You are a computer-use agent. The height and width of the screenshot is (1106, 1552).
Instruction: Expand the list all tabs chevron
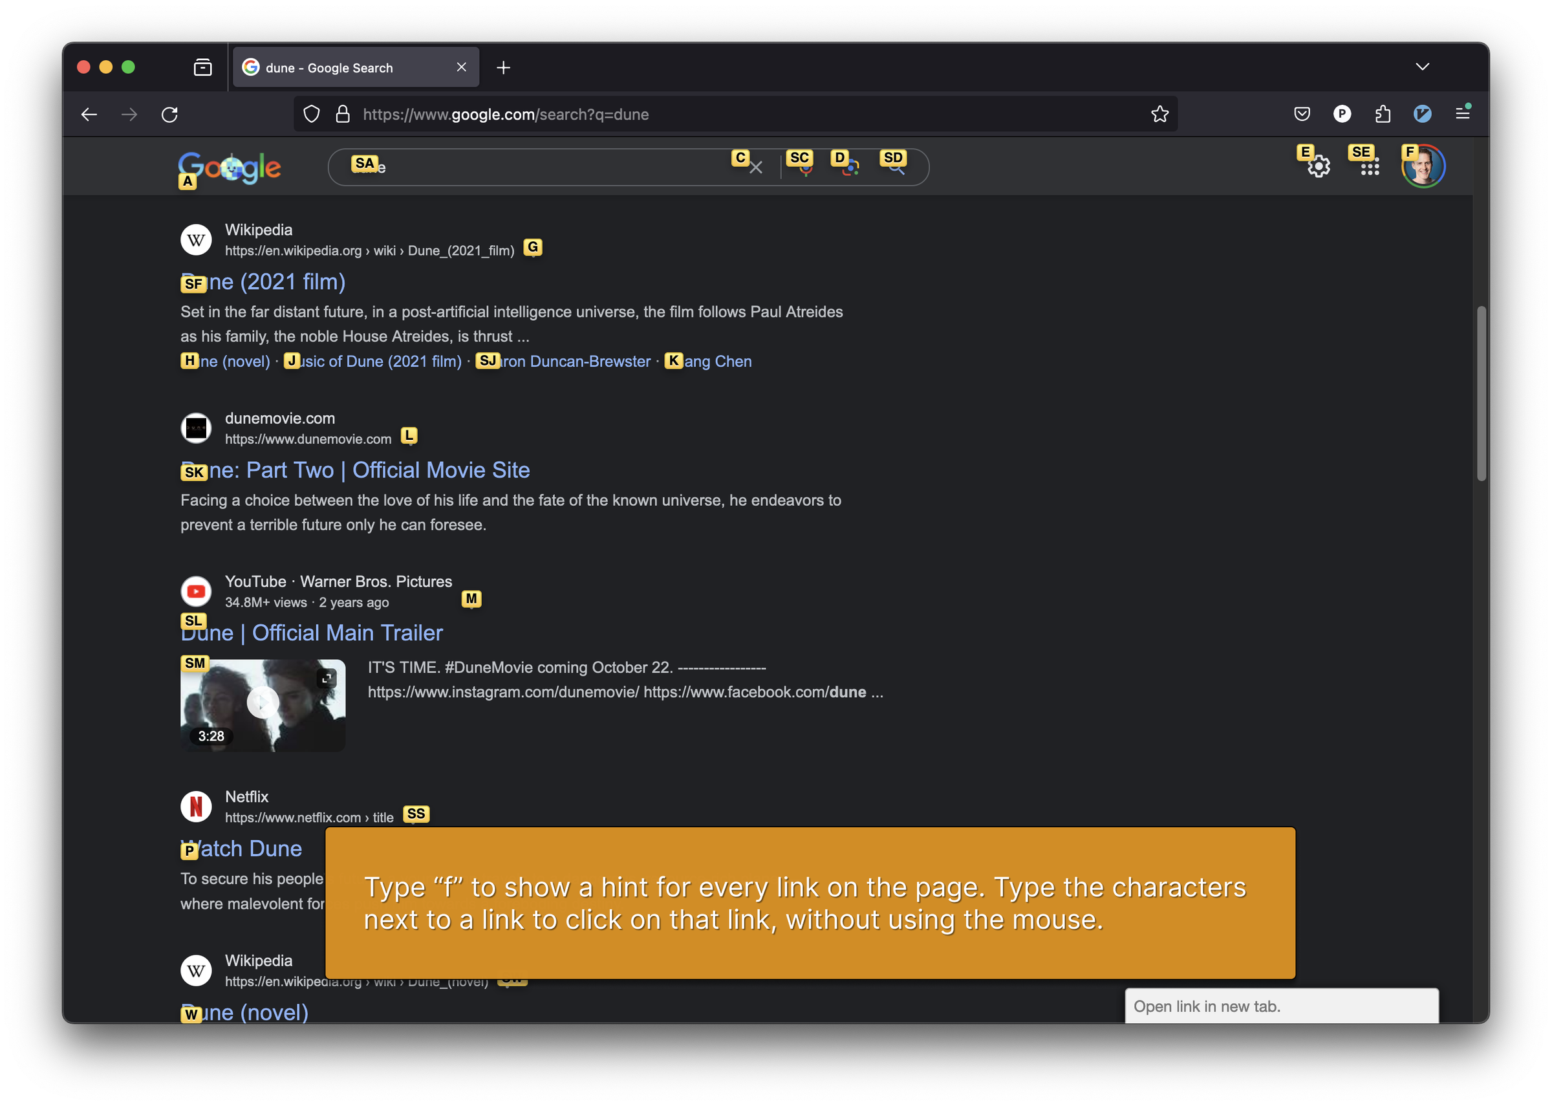click(1422, 67)
